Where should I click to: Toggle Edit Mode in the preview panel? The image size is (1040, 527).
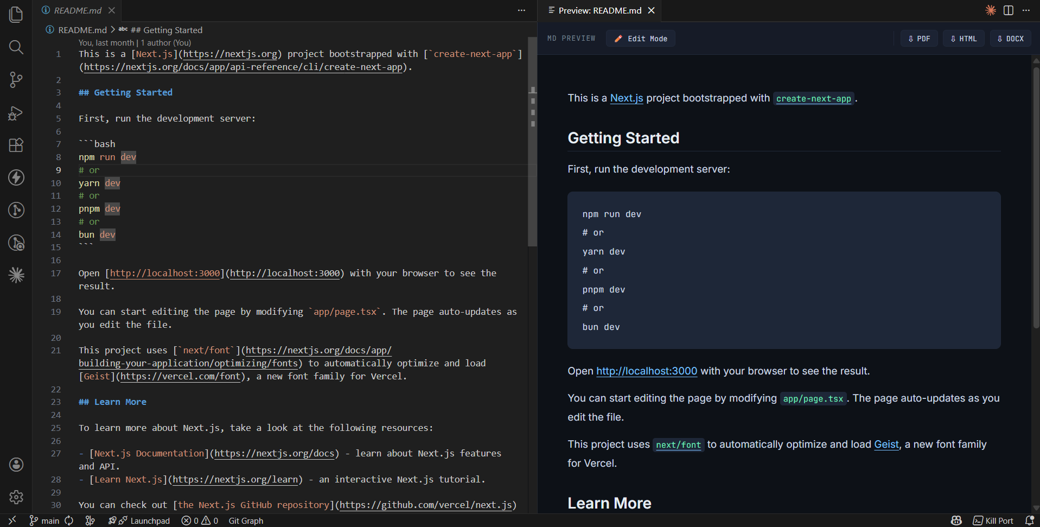click(x=640, y=38)
